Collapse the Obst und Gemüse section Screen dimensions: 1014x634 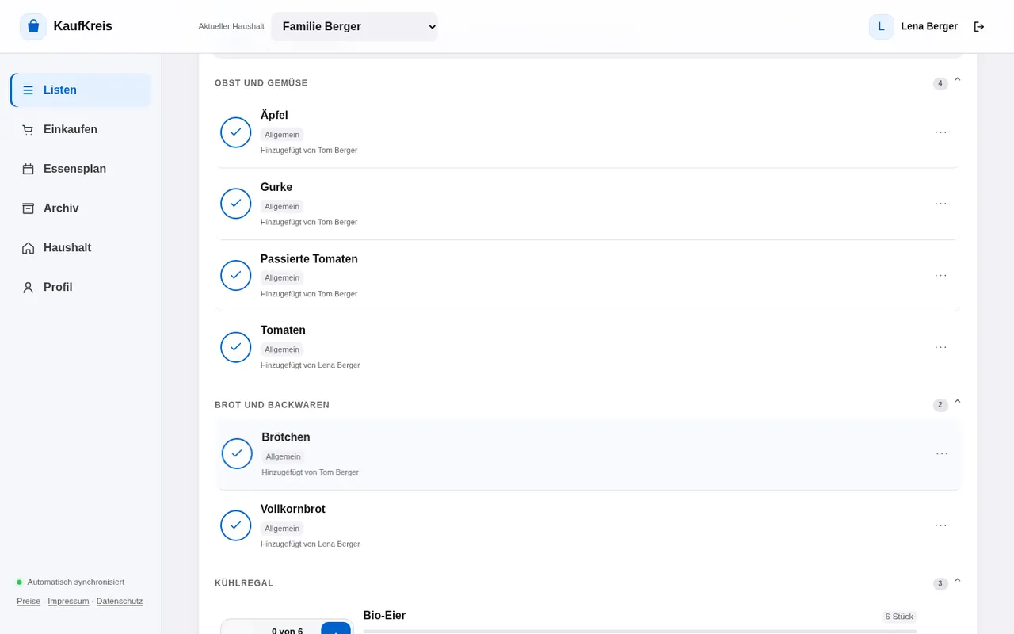click(x=957, y=80)
